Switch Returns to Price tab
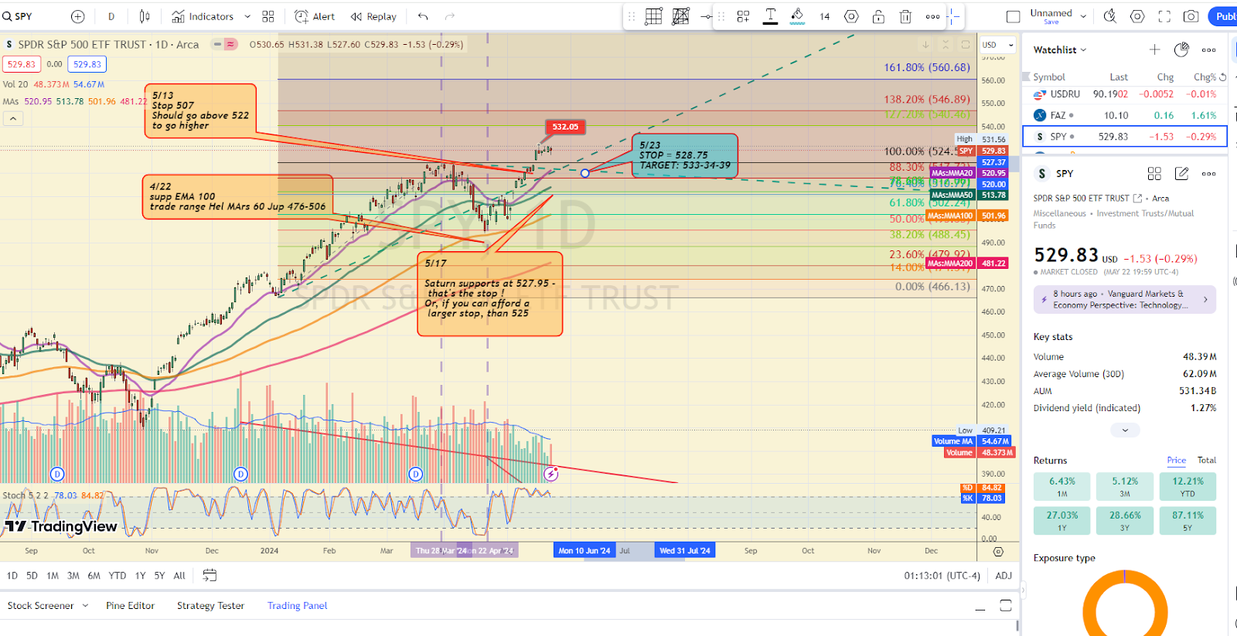Screen dimensions: 1237x636 [1176, 460]
